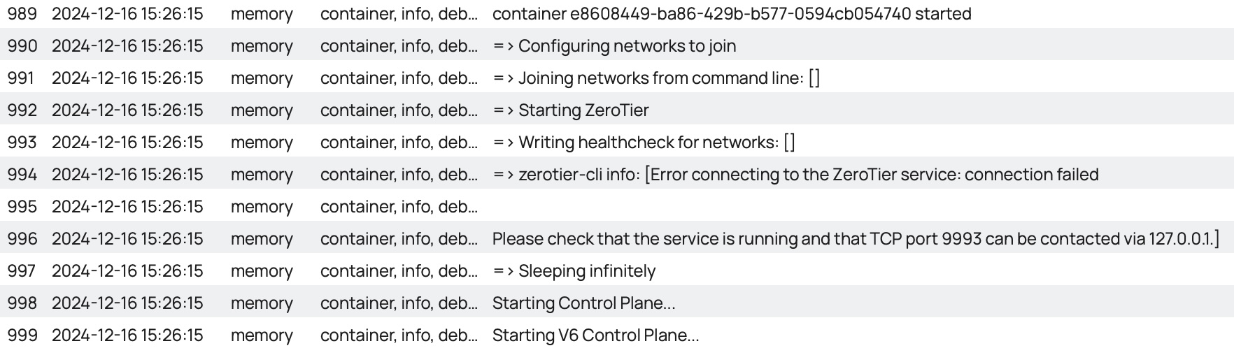Screen dimensions: 1234x362
Task: Click the 'memory' cell in row 992
Action: point(262,110)
